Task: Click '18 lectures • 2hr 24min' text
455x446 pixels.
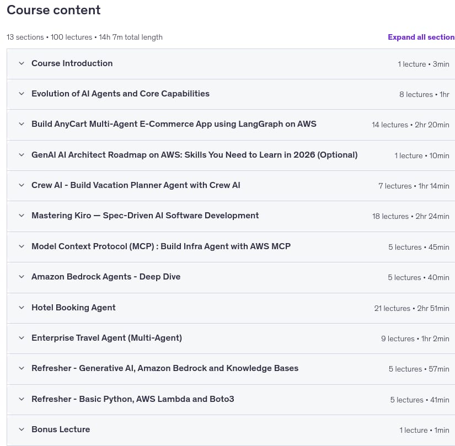Action: (410, 216)
